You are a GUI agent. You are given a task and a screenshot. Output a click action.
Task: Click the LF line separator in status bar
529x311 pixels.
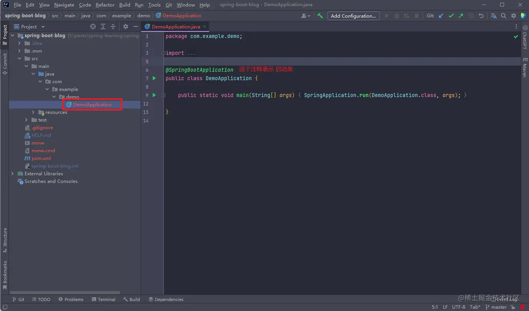pyautogui.click(x=445, y=307)
